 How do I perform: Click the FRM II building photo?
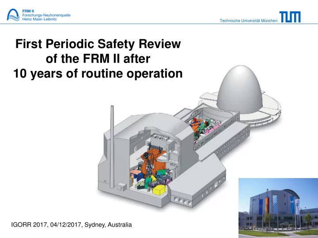pos(278,208)
